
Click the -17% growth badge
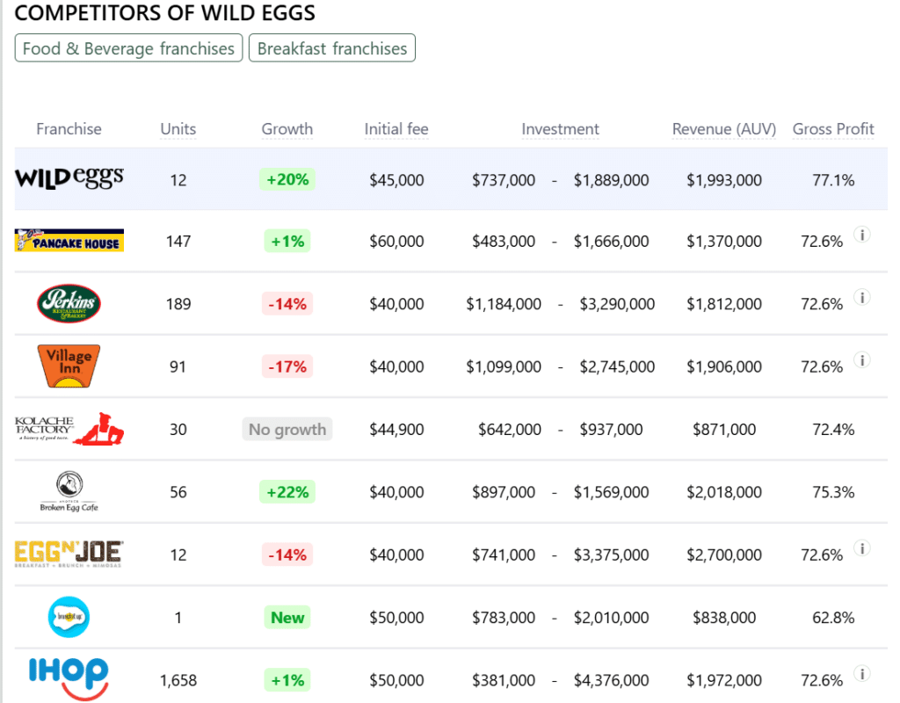tap(287, 366)
